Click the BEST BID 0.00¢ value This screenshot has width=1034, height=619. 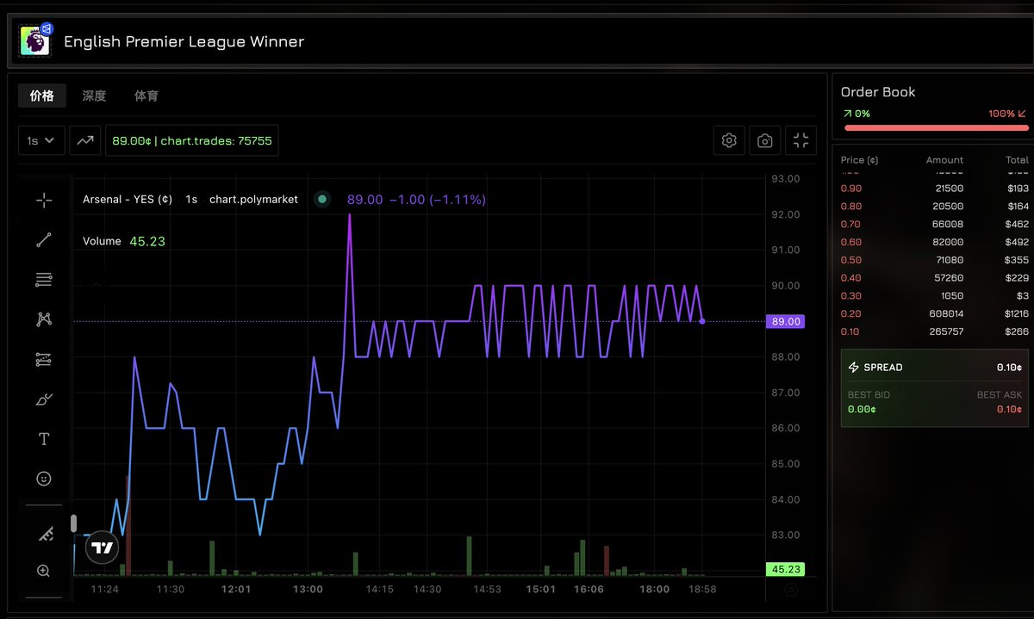click(862, 409)
